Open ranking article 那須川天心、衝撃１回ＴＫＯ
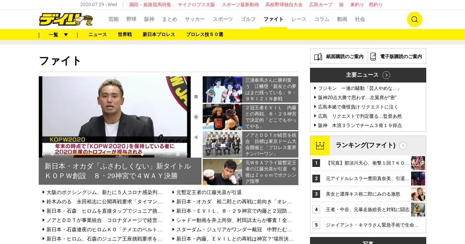This screenshot has width=465, height=244. tap(367, 163)
